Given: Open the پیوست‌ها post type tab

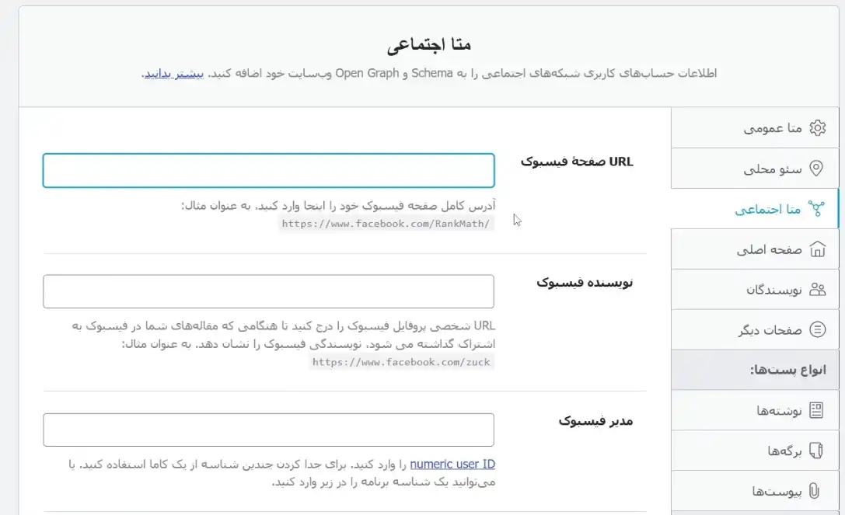Looking at the screenshot, I should [755, 491].
